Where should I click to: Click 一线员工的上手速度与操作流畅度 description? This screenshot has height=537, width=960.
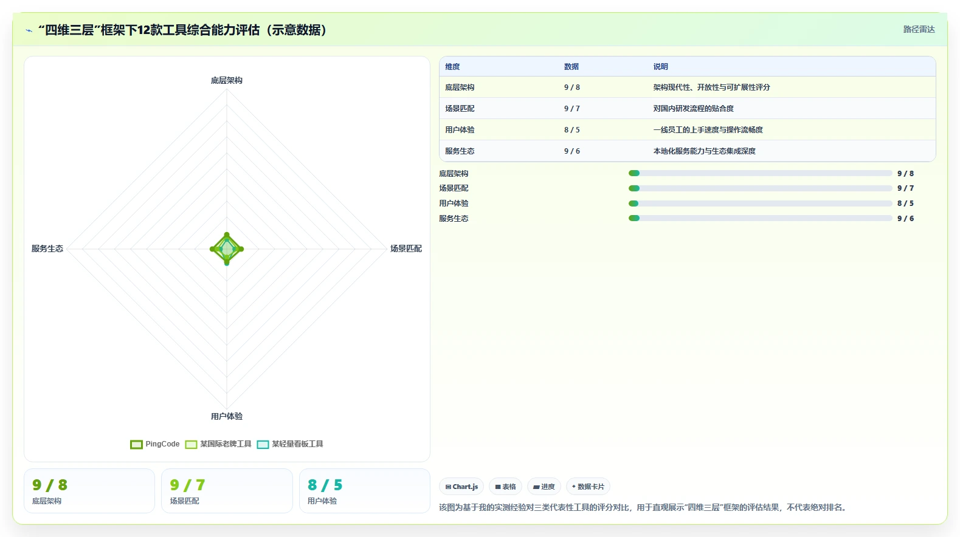click(x=708, y=130)
